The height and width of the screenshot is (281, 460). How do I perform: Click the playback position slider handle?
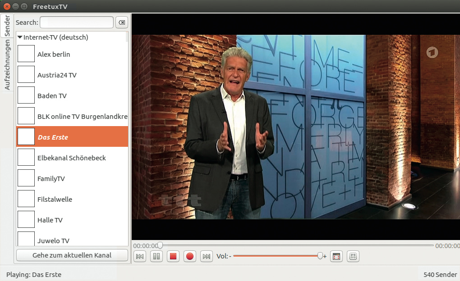point(160,245)
